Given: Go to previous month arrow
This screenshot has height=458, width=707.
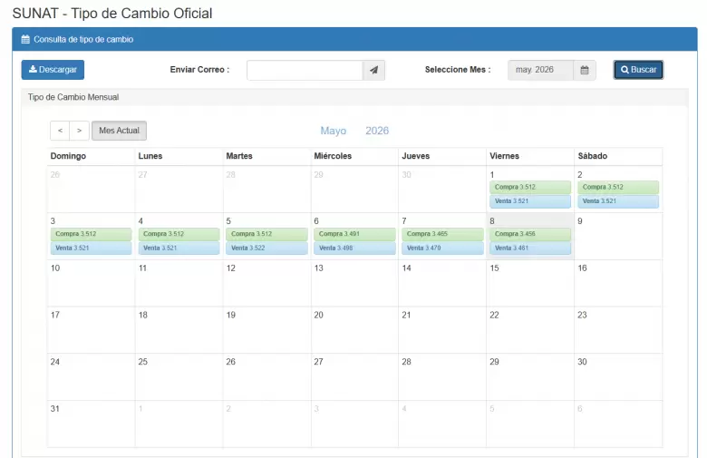Looking at the screenshot, I should [60, 131].
